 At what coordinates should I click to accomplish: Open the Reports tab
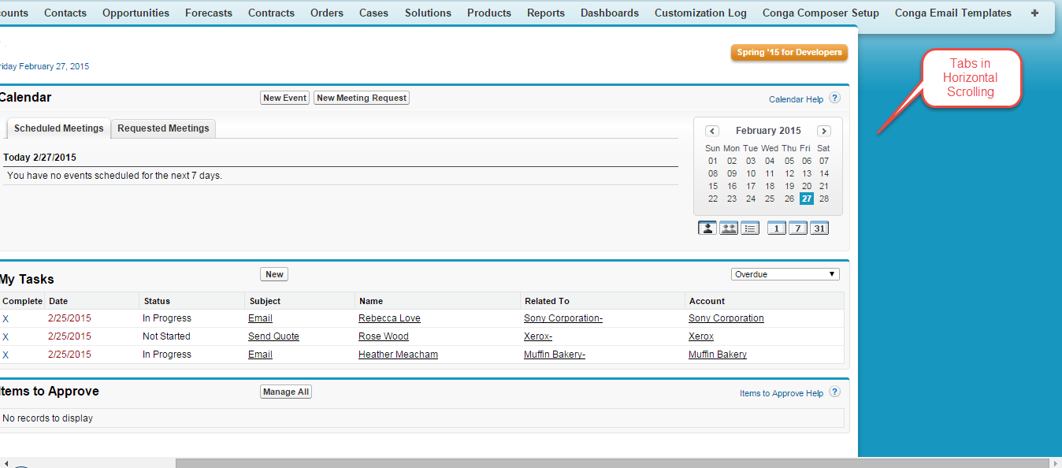click(546, 13)
